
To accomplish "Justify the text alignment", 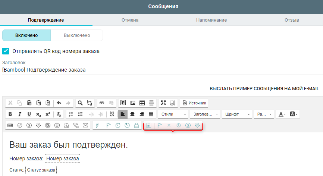I will tap(151, 114).
